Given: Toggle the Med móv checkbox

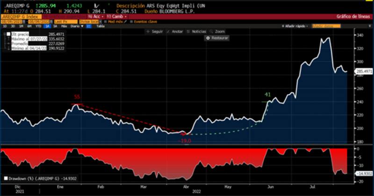Looking at the screenshot, I should pyautogui.click(x=105, y=21).
